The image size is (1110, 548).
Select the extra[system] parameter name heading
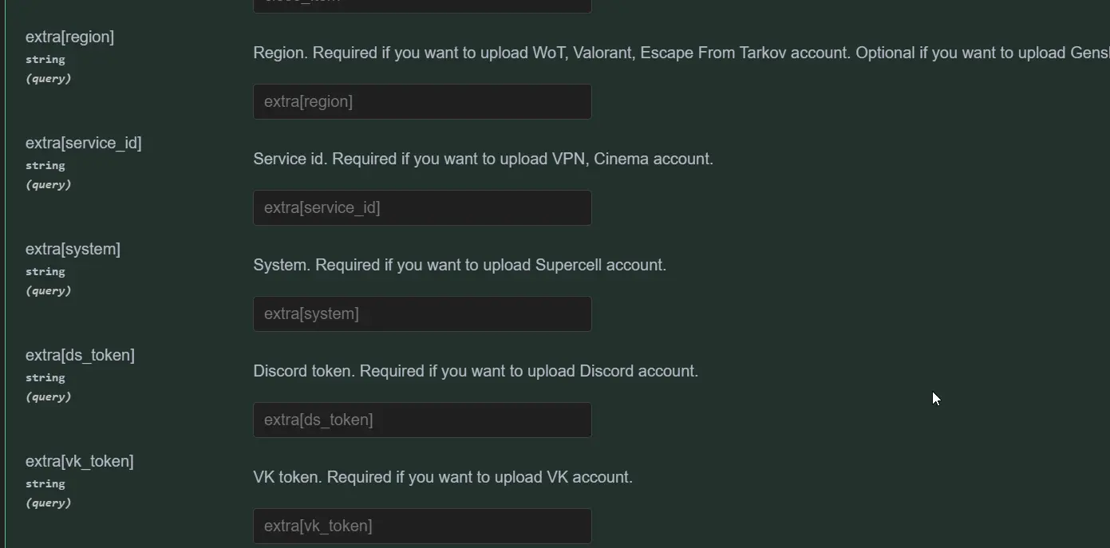[73, 249]
